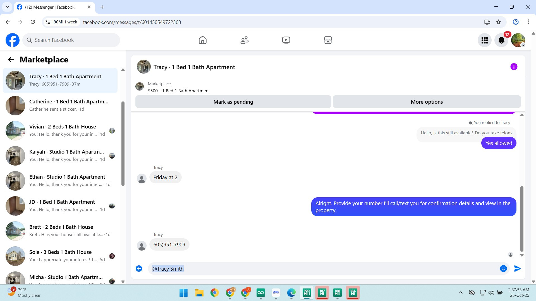536x301 pixels.
Task: Open Microsoft Edge from the taskbar
Action: [x=291, y=293]
